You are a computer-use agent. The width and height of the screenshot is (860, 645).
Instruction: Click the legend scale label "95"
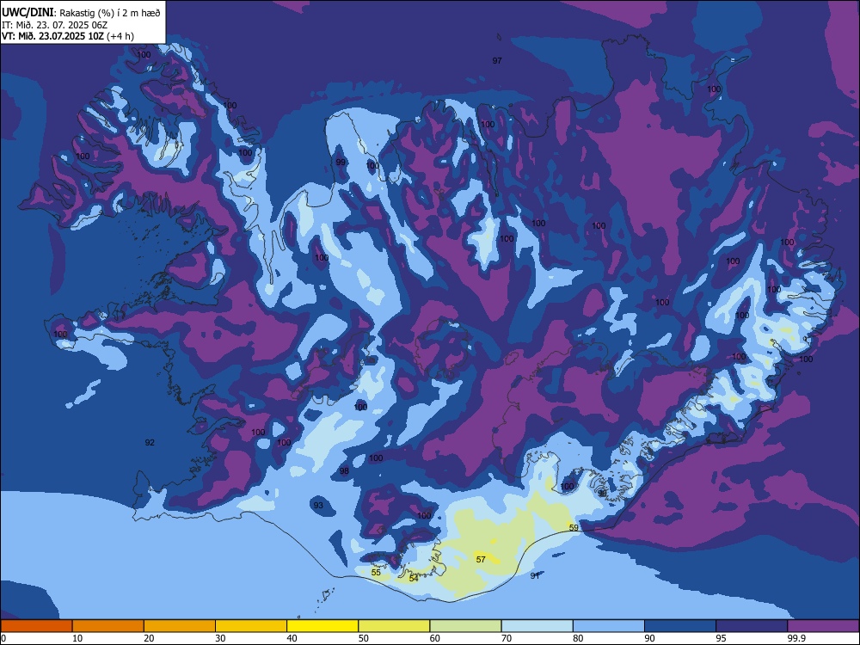(x=722, y=638)
